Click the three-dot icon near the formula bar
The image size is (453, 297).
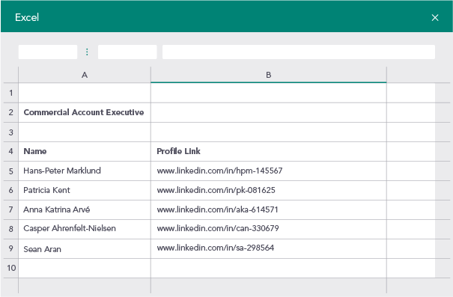point(87,52)
